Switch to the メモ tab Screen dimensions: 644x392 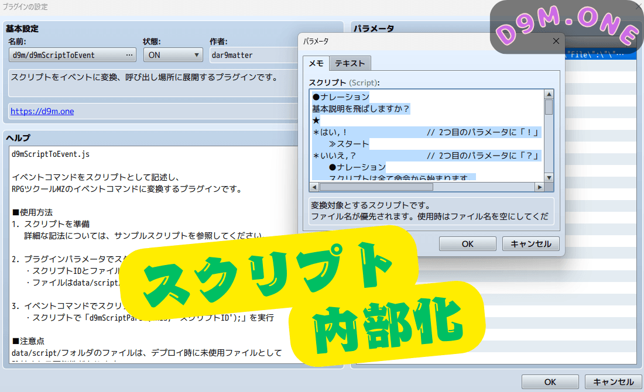[x=316, y=63]
